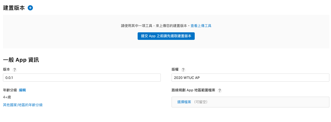Viewport: 331px width, 122px height.
Task: Click the (可留空) hint text
Action: 201,102
